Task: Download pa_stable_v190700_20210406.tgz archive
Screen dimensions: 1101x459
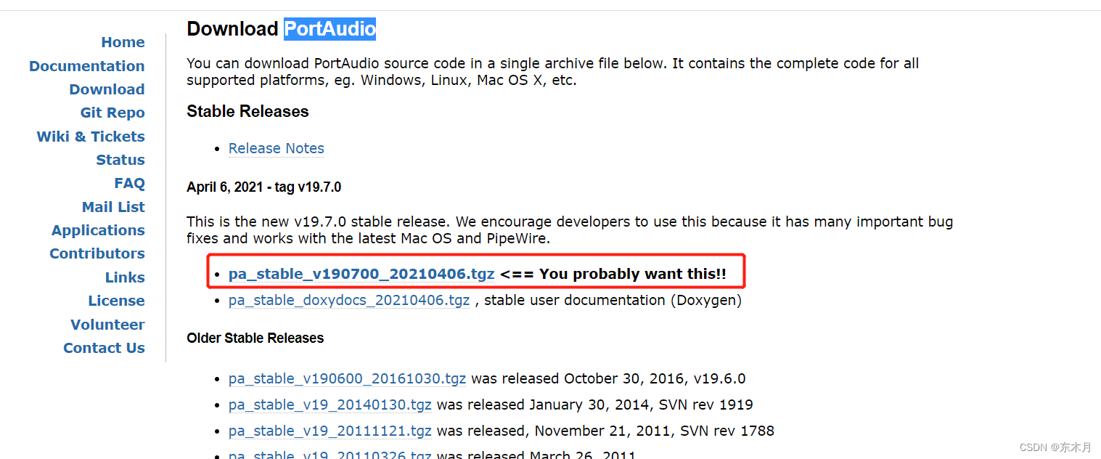Action: [x=361, y=274]
